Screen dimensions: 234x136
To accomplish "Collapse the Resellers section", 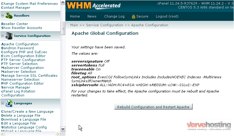I will [x=2, y=15].
